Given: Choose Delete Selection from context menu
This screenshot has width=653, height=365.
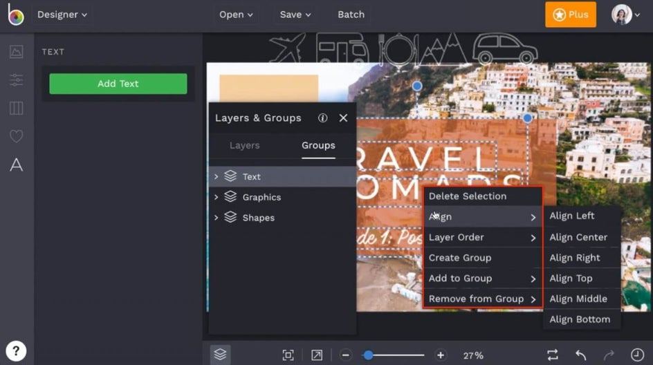Looking at the screenshot, I should (x=483, y=196).
